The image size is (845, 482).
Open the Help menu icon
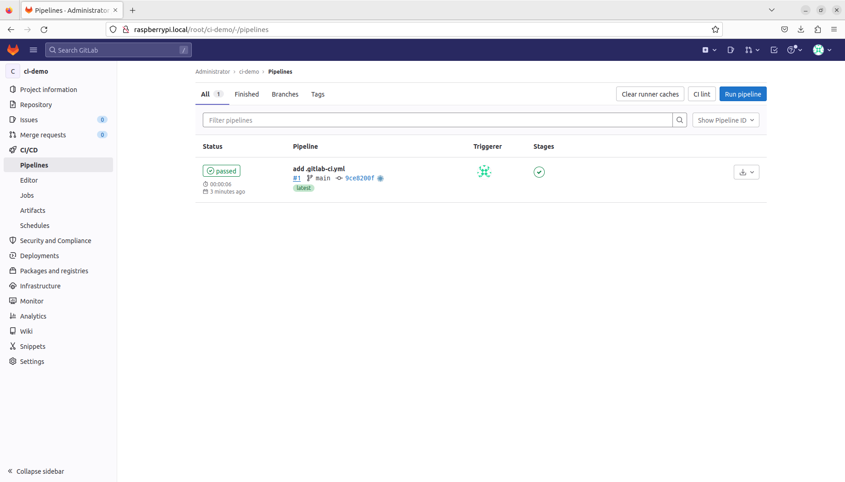(795, 50)
